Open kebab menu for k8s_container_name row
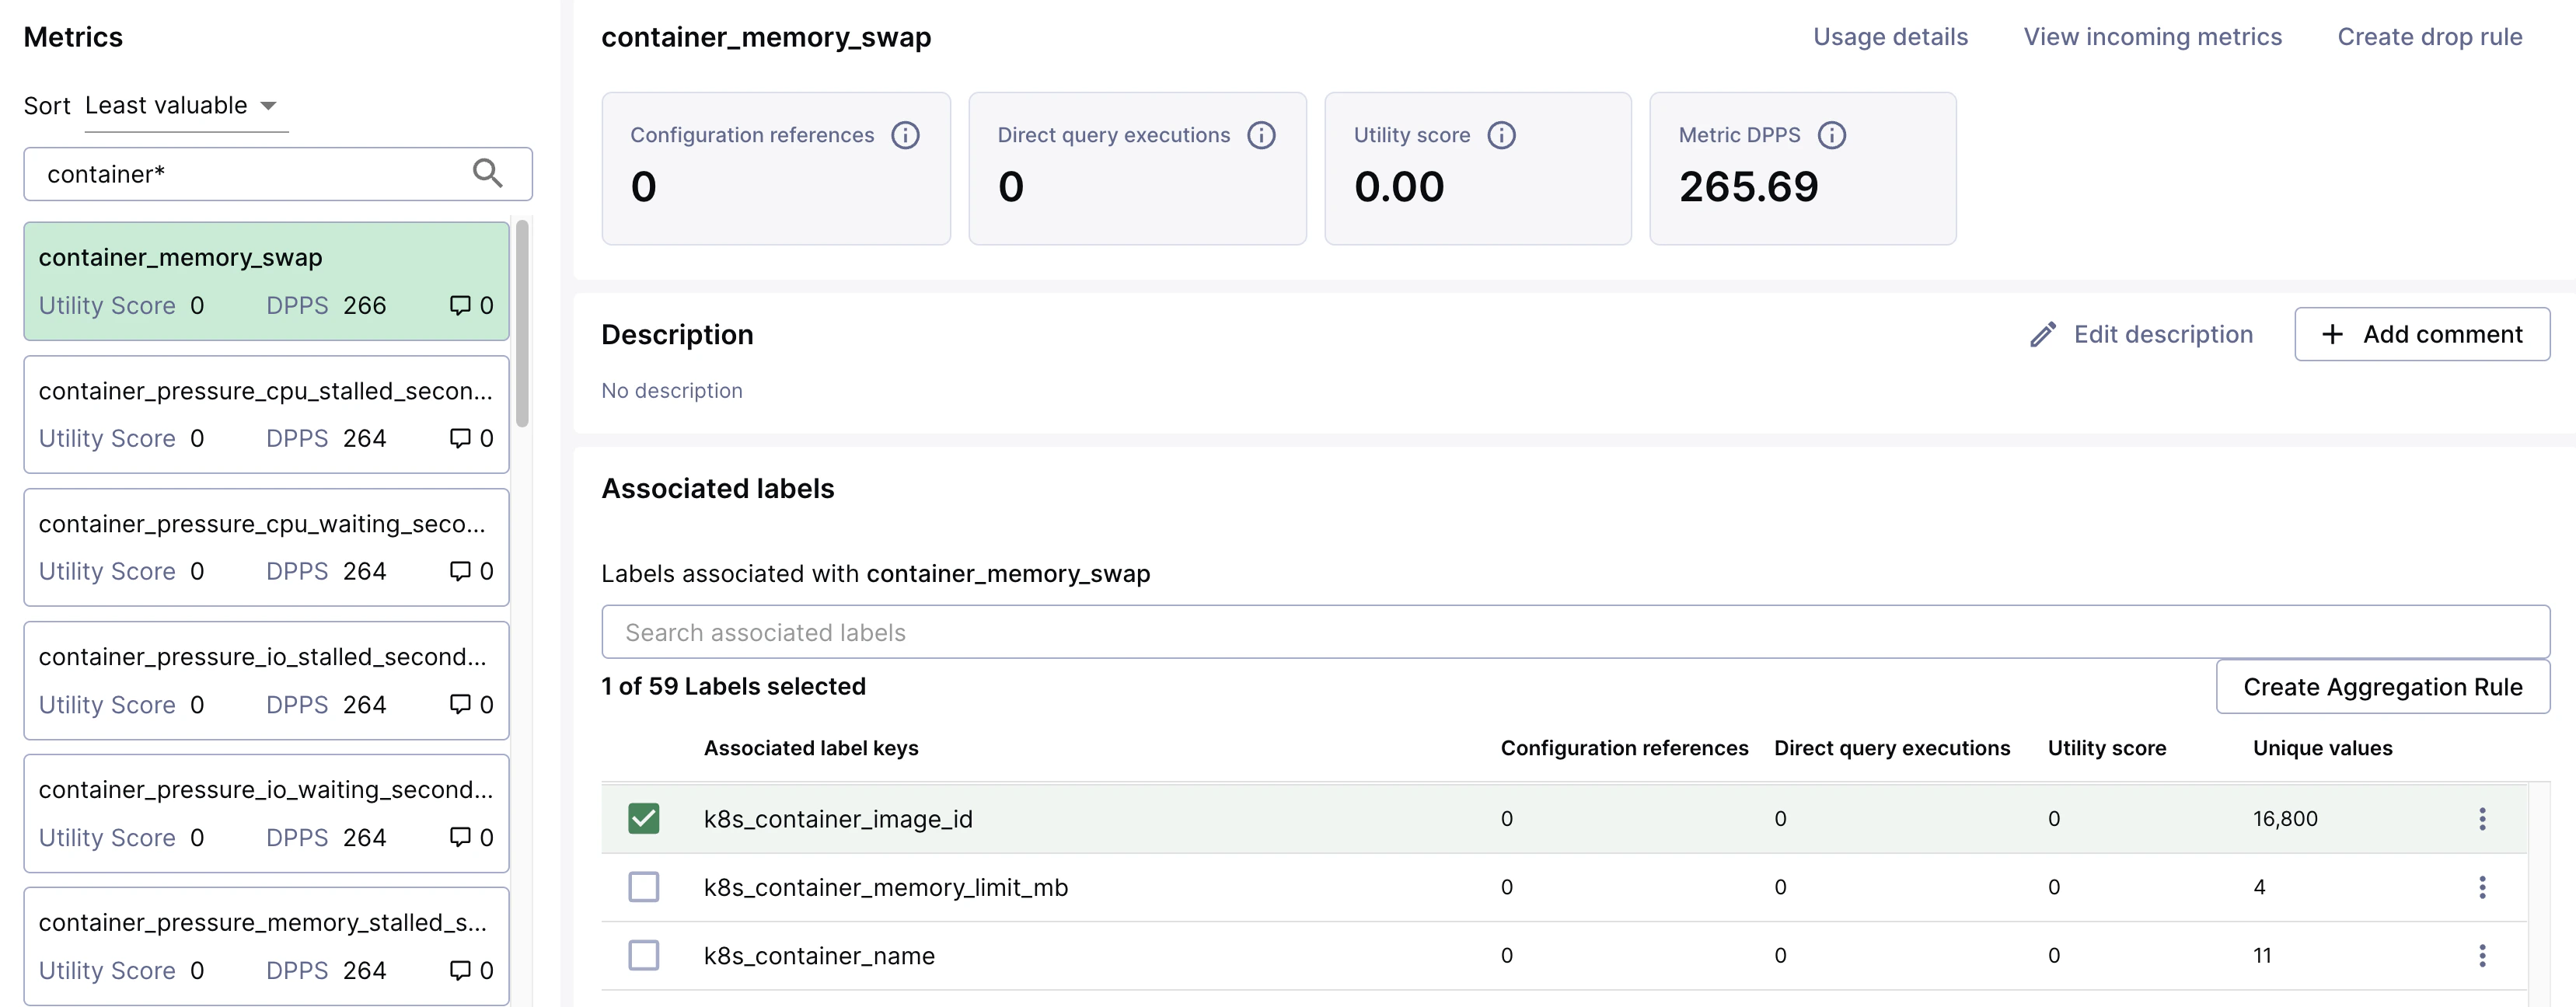 tap(2481, 956)
